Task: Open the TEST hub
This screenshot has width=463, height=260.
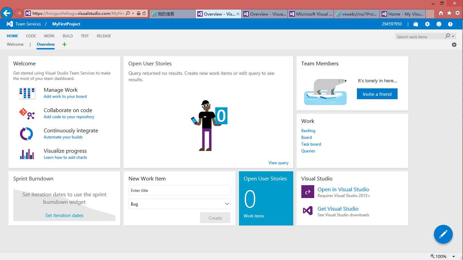Action: coord(85,36)
